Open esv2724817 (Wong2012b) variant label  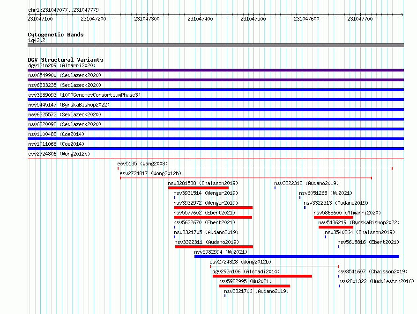click(x=150, y=173)
